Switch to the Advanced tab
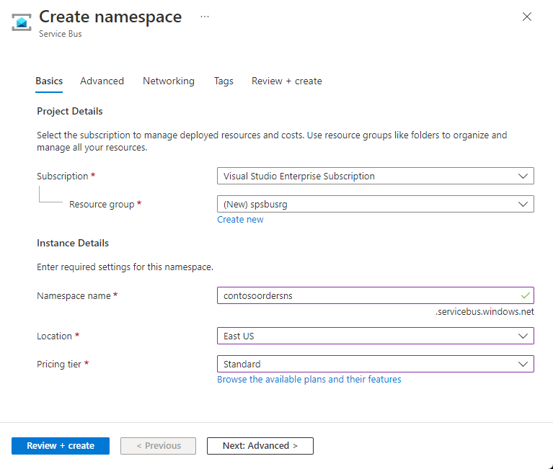 coord(102,81)
